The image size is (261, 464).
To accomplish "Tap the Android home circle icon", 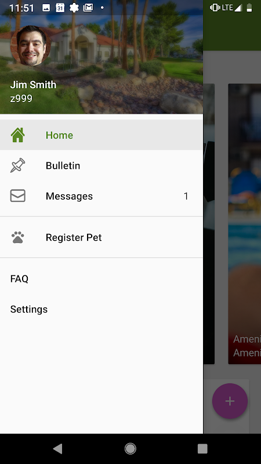I will click(130, 449).
